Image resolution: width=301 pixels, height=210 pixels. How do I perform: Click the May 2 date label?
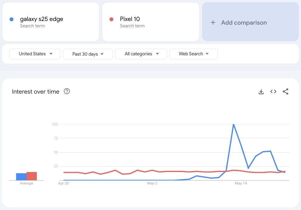point(152,183)
